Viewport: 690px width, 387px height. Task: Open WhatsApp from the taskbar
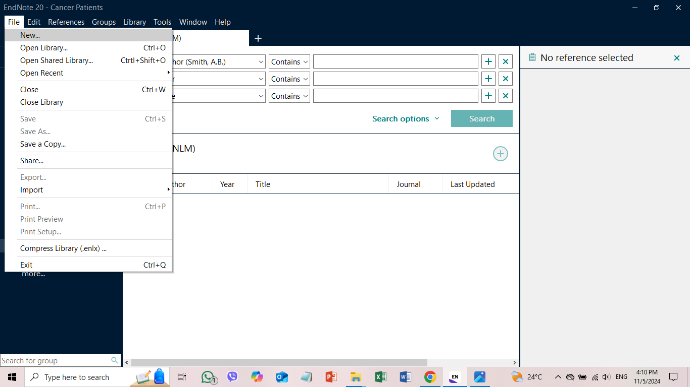tap(208, 377)
